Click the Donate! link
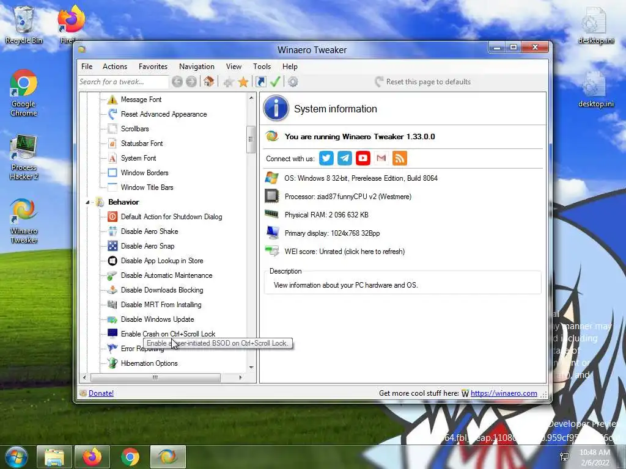 pos(101,393)
